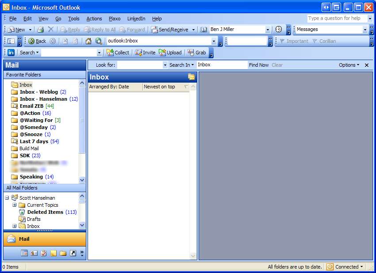Image resolution: width=376 pixels, height=273 pixels.
Task: Click the Find Now button
Action: [259, 65]
